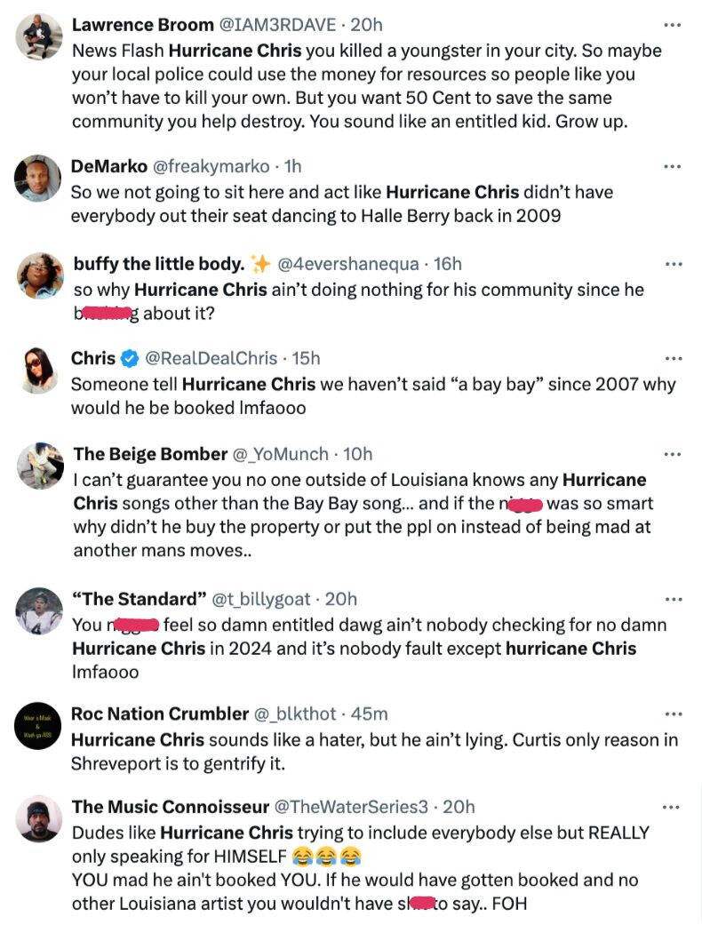Open three-dot menu on "The Standard" tweet
This screenshot has width=702, height=933.
tap(674, 599)
